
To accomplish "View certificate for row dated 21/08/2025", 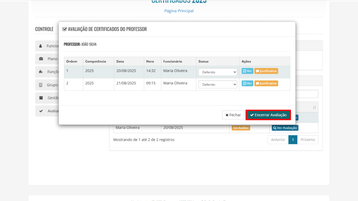I will (247, 83).
